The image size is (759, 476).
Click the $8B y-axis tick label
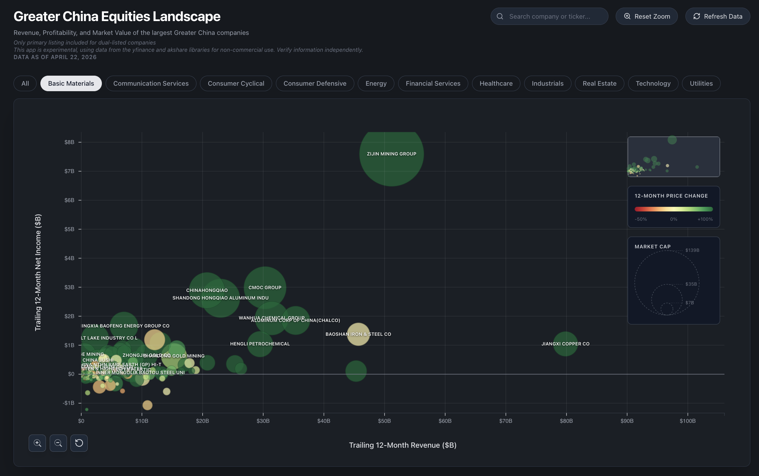tap(69, 142)
